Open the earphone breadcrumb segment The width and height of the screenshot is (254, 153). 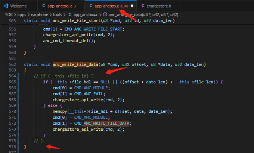coord(40,15)
